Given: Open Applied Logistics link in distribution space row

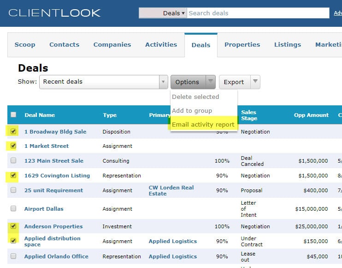Looking at the screenshot, I should (173, 241).
